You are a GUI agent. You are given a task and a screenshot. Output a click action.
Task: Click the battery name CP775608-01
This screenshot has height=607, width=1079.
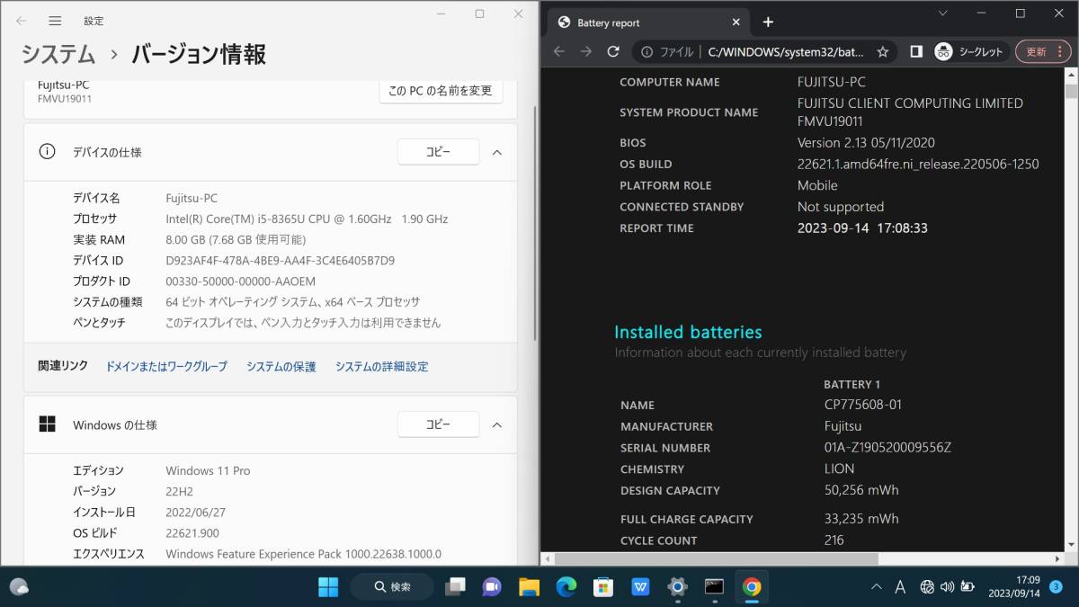click(862, 405)
